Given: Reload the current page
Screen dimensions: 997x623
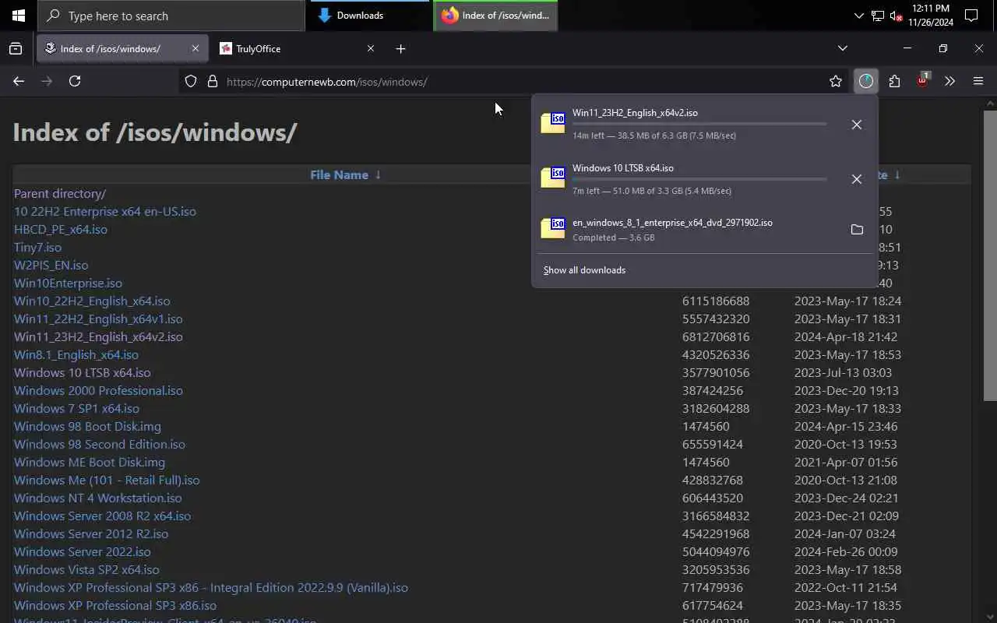Looking at the screenshot, I should 75,81.
